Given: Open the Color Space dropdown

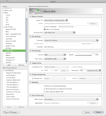Looking at the screenshot, I should pyautogui.click(x=55, y=59).
